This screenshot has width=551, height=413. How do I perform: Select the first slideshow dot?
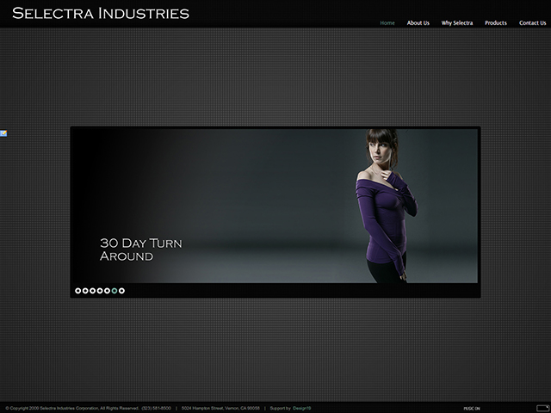point(77,291)
